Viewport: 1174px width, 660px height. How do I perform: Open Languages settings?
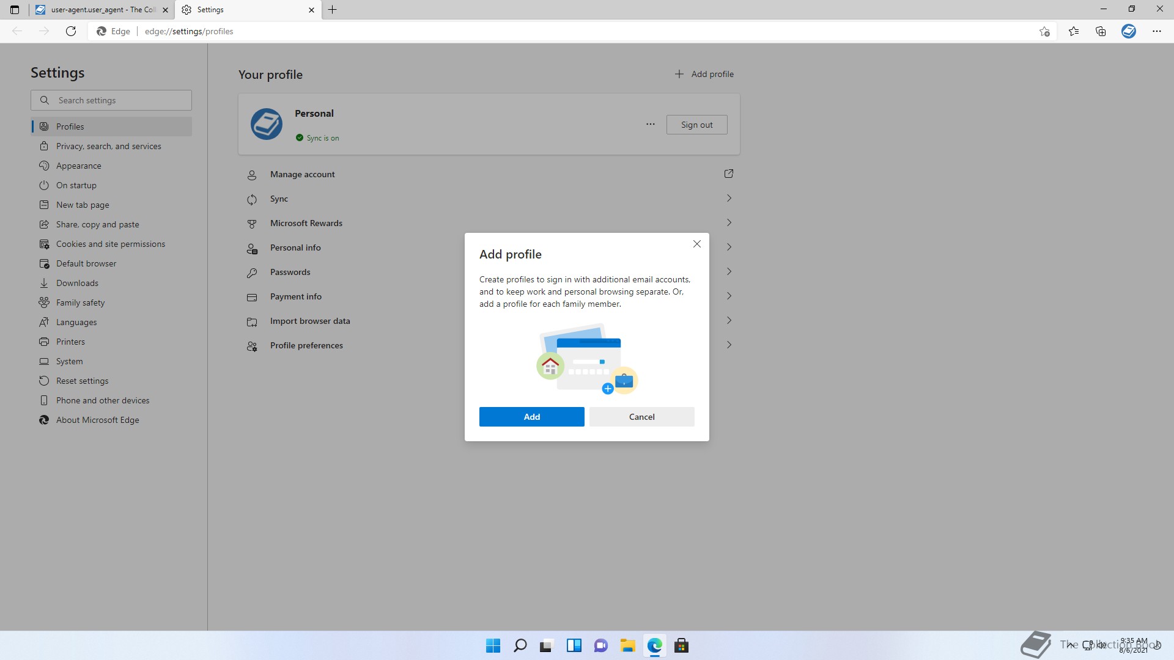pos(111,322)
